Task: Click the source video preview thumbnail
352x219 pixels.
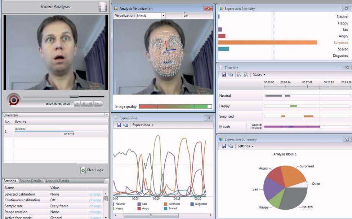Action: [x=55, y=52]
